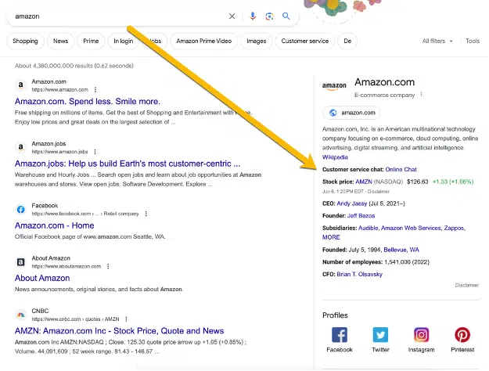Image resolution: width=489 pixels, height=371 pixels.
Task: Switch to the Images filter
Action: (x=256, y=41)
